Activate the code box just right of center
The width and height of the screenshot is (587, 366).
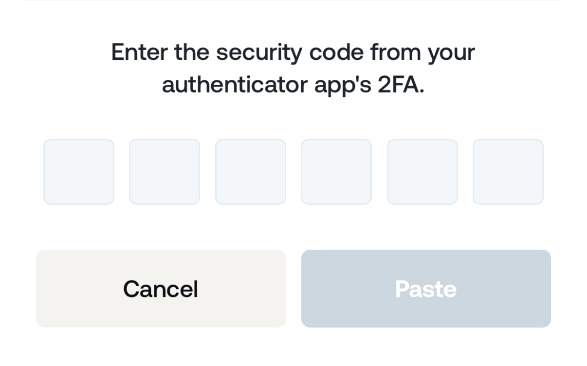point(336,172)
